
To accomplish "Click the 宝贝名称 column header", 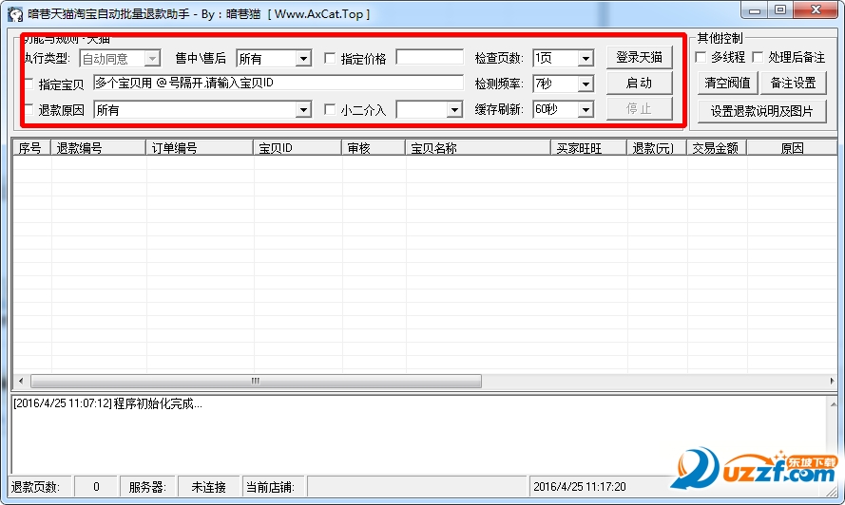I will click(477, 148).
